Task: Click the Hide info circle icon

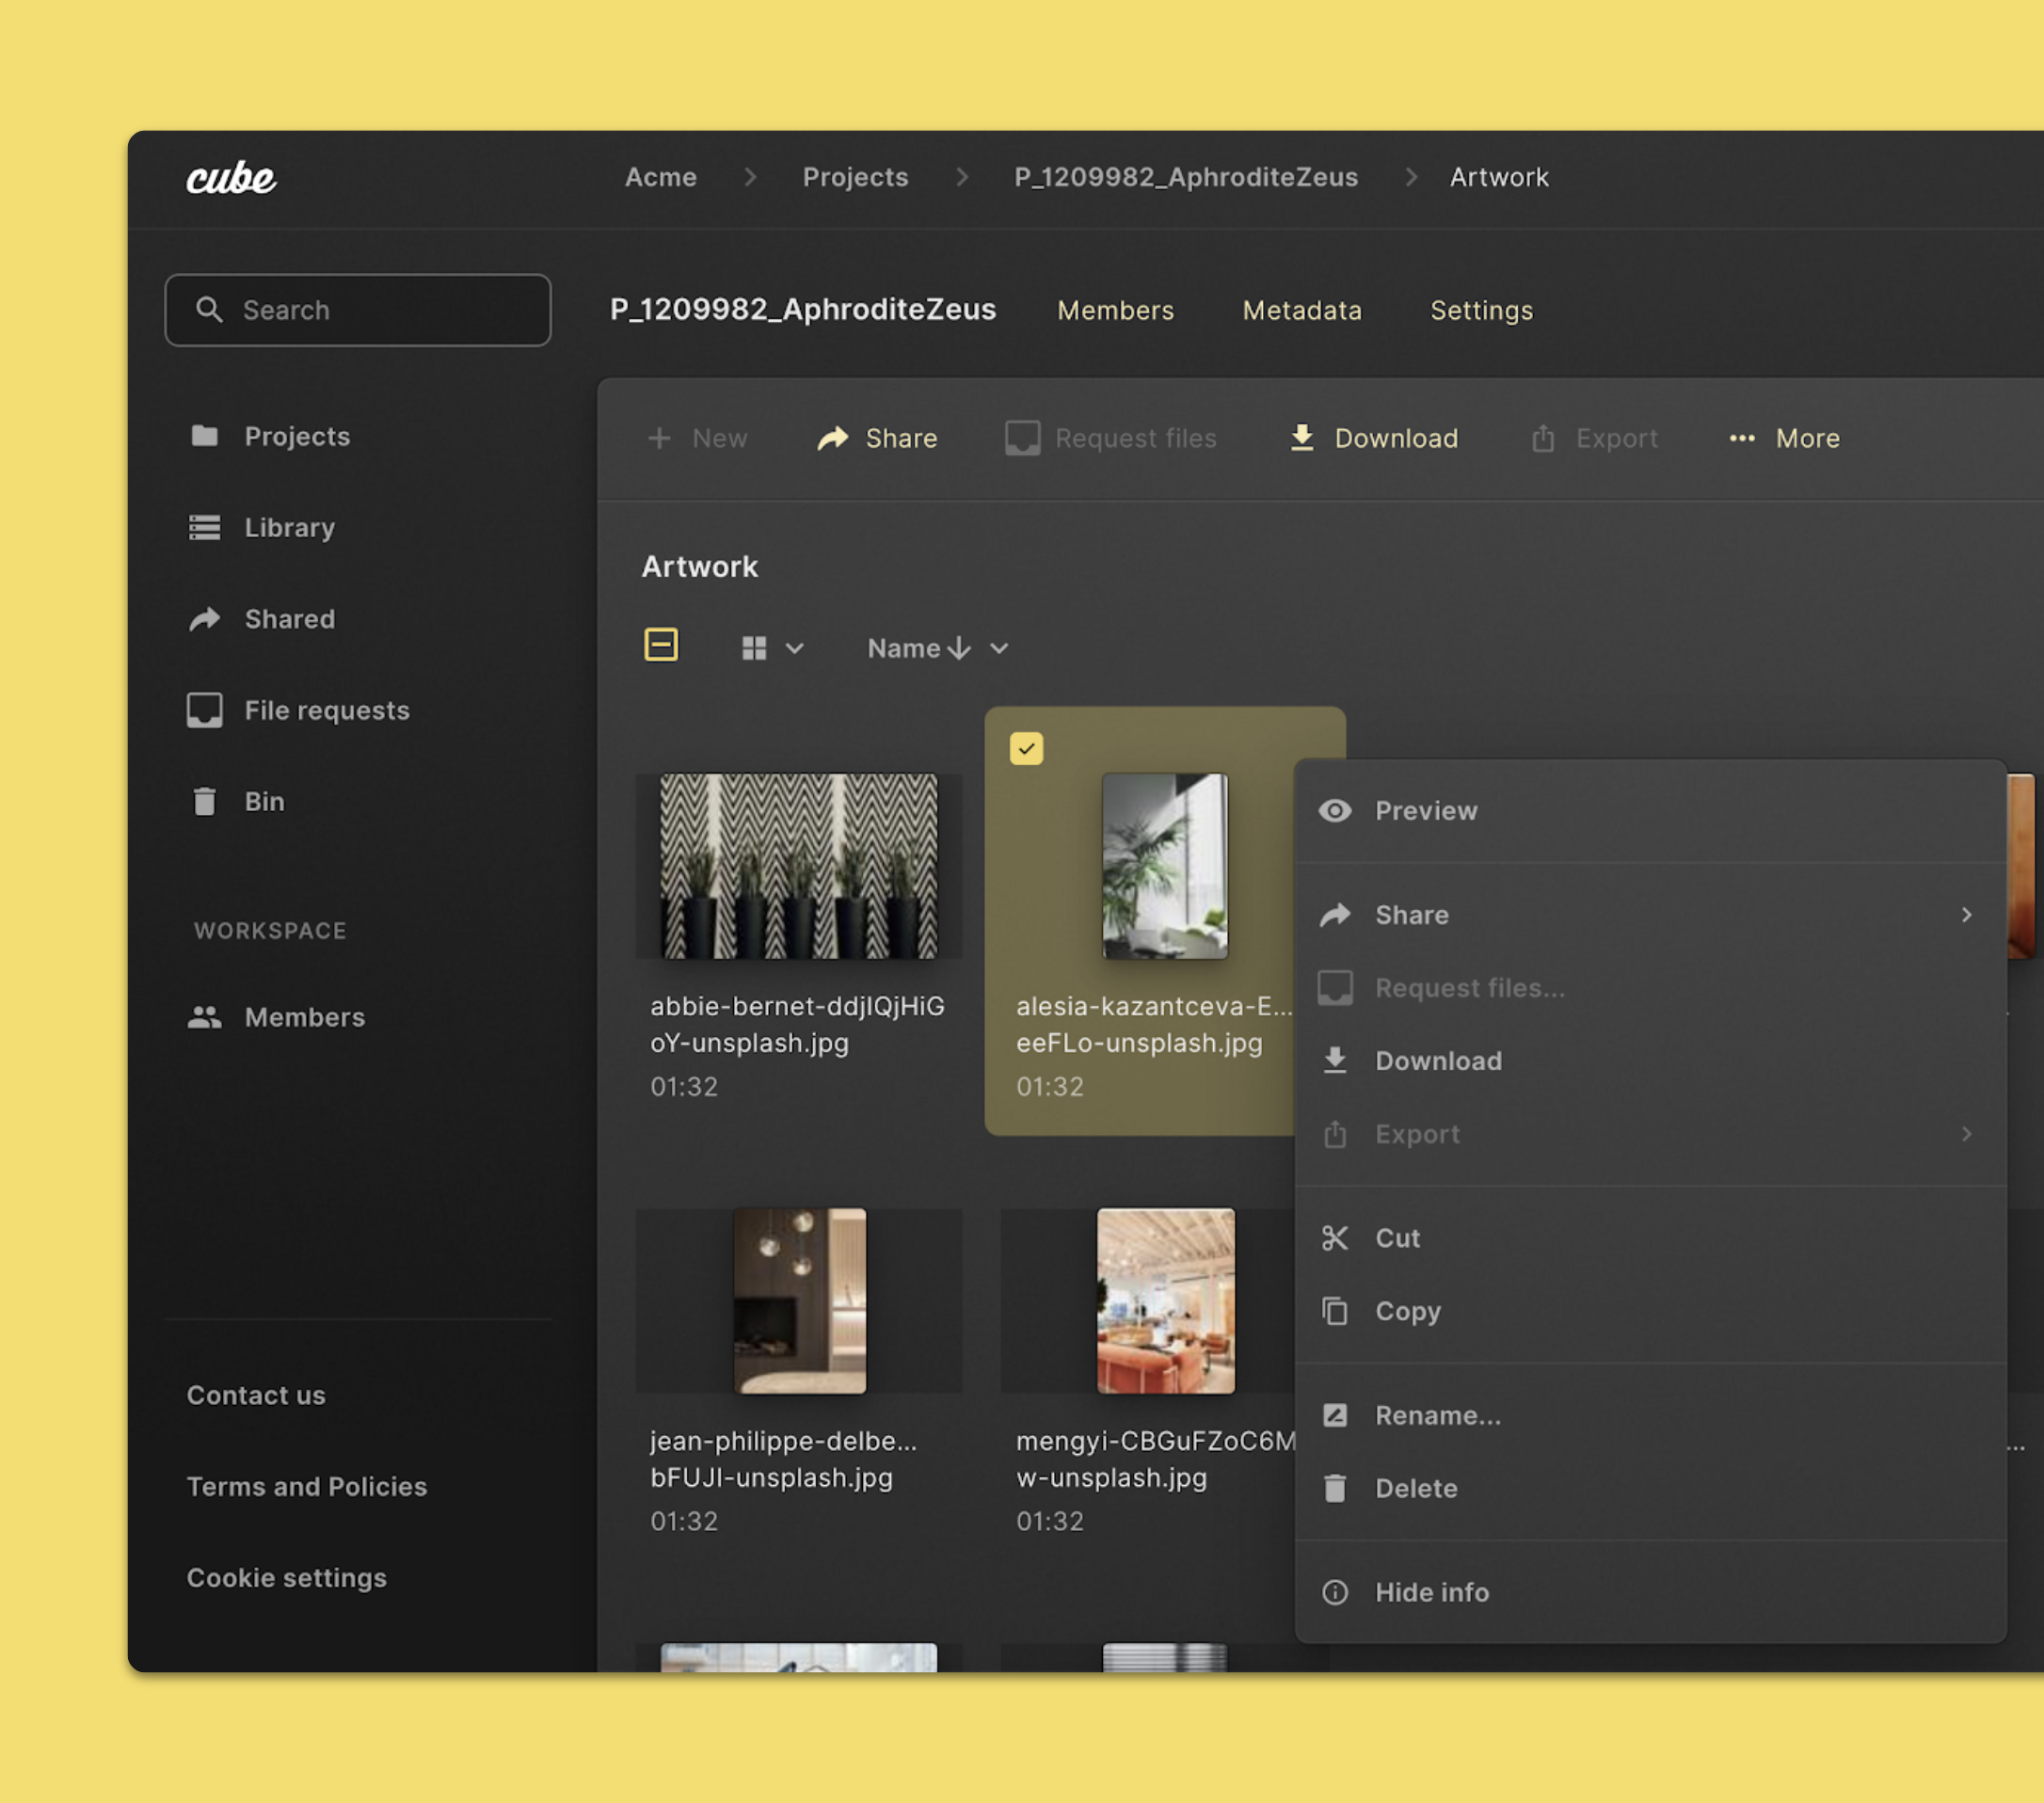Action: [x=1334, y=1592]
